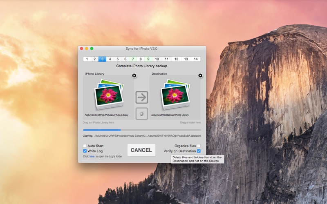Enable the Auto Start checkbox
Image resolution: width=327 pixels, height=204 pixels.
pos(85,146)
